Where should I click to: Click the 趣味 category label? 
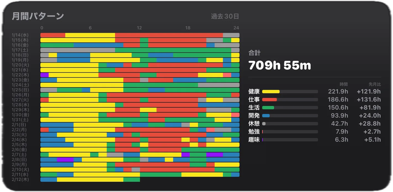coord(254,140)
